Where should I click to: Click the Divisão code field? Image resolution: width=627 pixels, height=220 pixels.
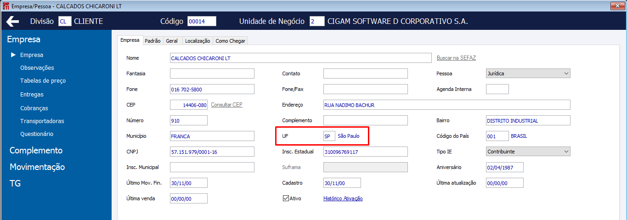65,22
